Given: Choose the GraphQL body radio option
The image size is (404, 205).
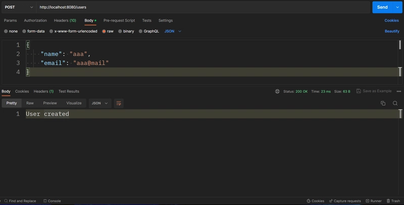Looking at the screenshot, I should pos(140,31).
